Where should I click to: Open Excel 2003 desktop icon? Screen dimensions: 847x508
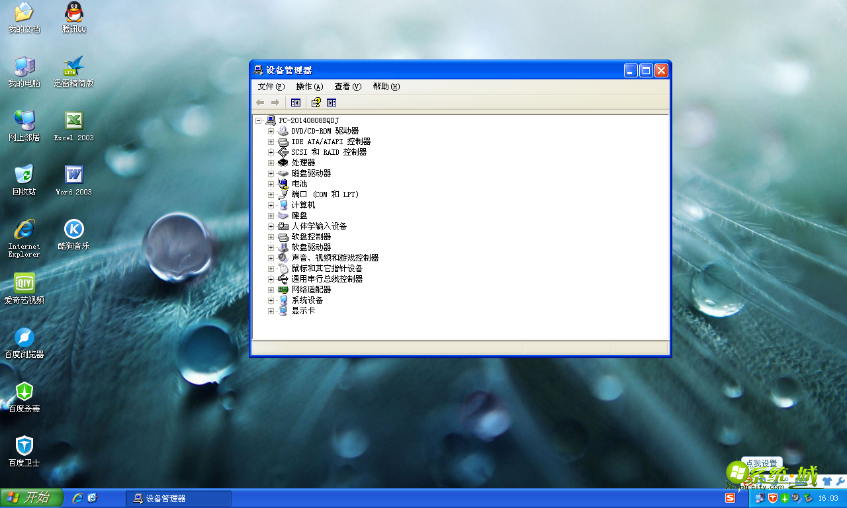pos(73,123)
